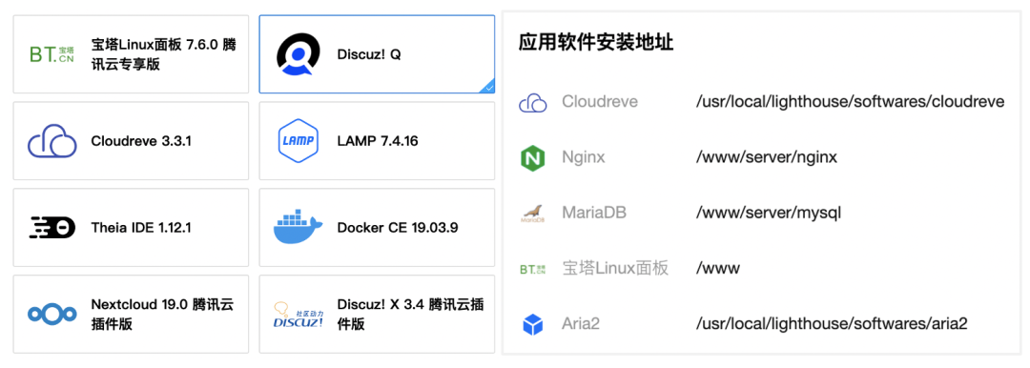This screenshot has width=1030, height=368.
Task: Click the Discuz! X logo icon
Action: (298, 314)
